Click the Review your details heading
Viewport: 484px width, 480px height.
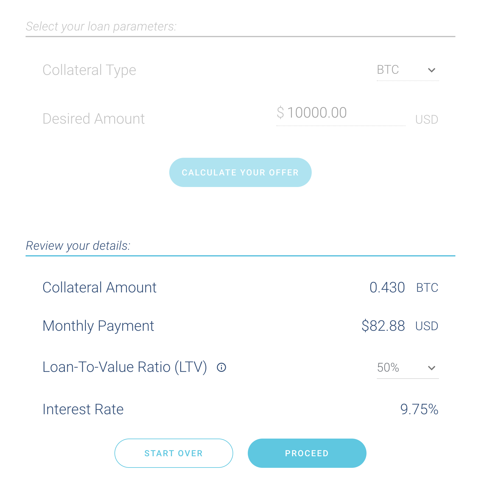tap(78, 246)
